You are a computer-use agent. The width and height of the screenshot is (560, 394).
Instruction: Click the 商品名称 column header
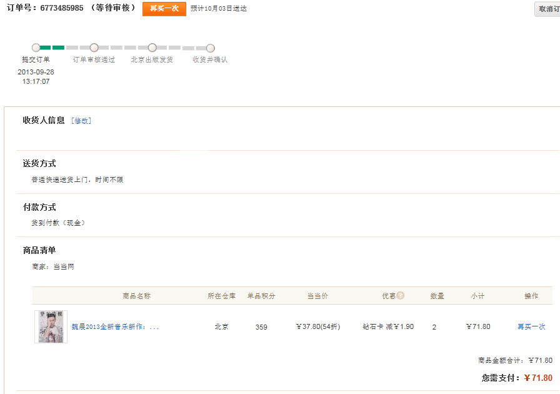[136, 296]
